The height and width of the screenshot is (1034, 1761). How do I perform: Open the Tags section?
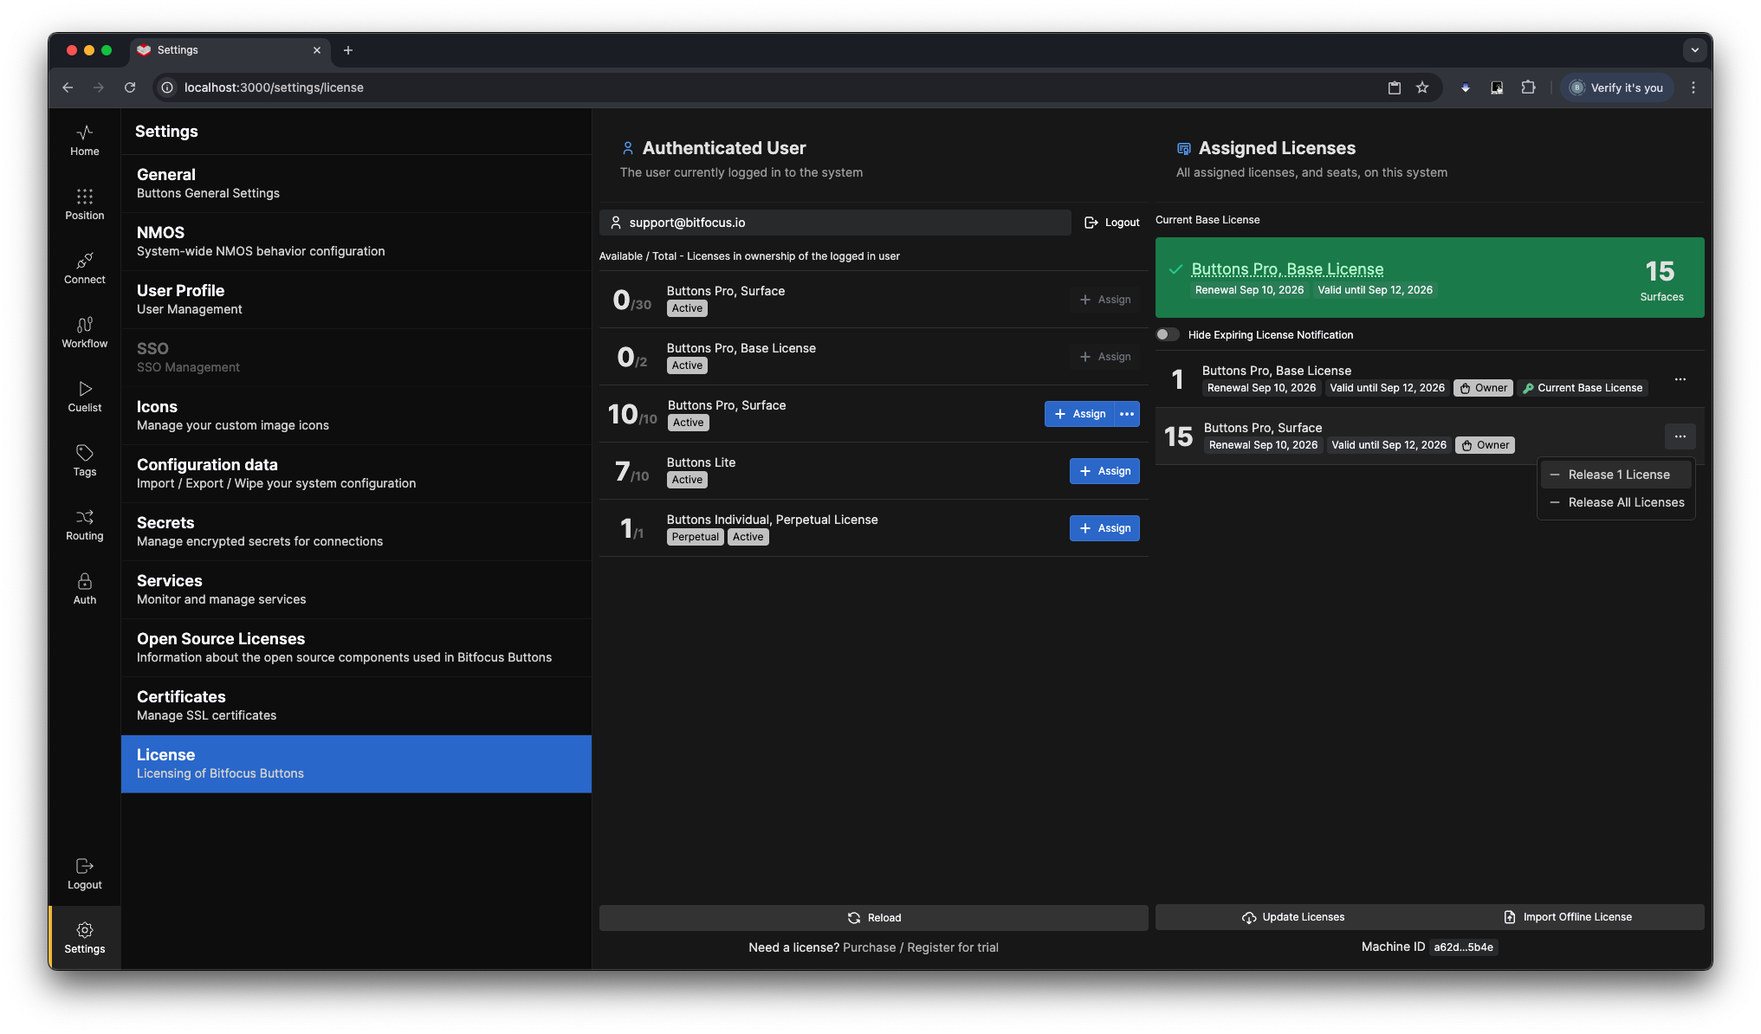84,461
